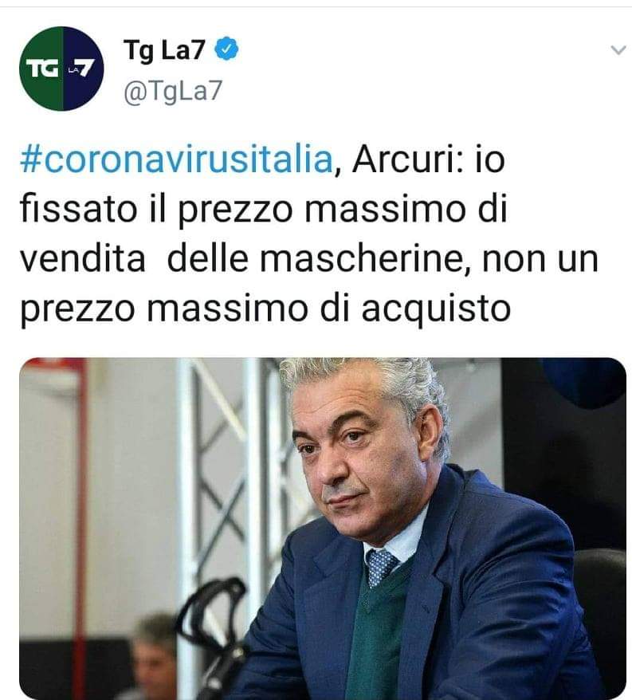Click the tweet line starting with fissato
The image size is (632, 700).
coord(264,210)
